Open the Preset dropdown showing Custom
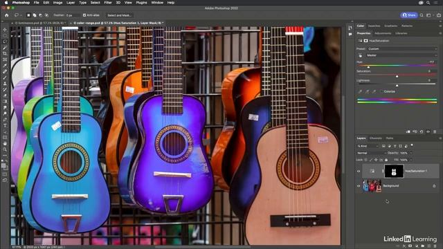 pos(401,49)
